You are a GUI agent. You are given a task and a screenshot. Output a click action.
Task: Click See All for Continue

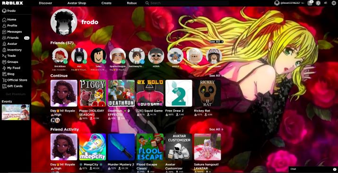point(216,76)
